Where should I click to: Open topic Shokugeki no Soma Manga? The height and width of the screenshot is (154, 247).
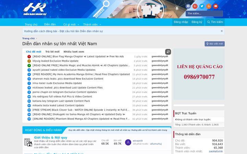(79, 114)
